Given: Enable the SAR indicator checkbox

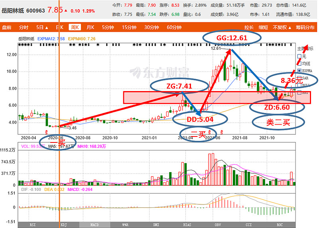Looking at the screenshot, I should pos(299,78).
